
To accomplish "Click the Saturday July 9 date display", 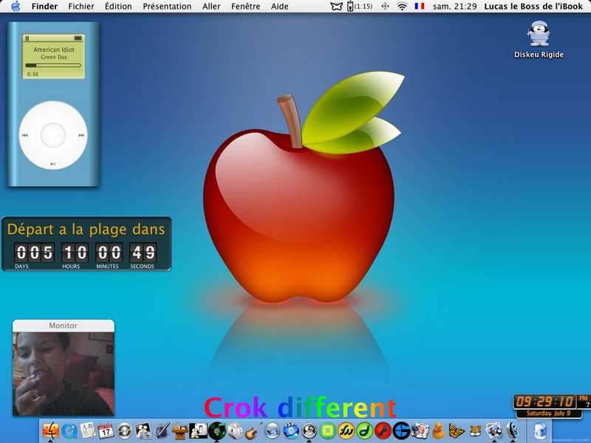I will [548, 413].
